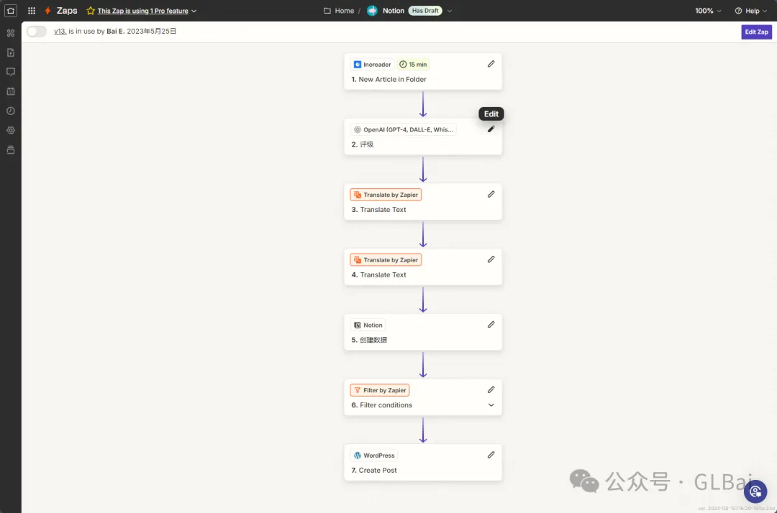Click the Inoreader app badge on step 1
The image size is (777, 513).
(x=372, y=65)
